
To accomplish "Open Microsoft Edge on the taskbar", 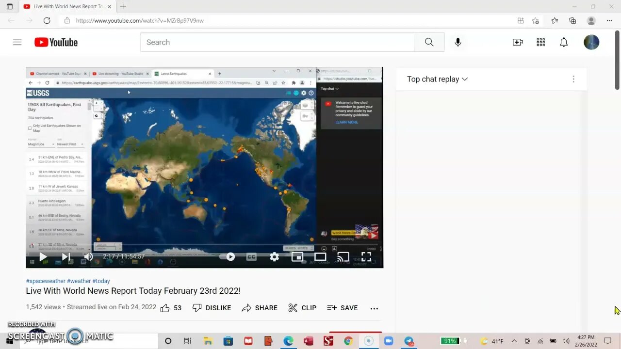I will coord(289,341).
